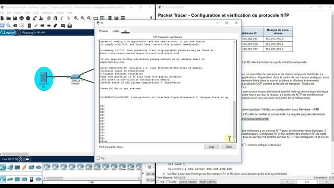Click the Print icon in main toolbar
334x188 pixels.
(x=21, y=18)
